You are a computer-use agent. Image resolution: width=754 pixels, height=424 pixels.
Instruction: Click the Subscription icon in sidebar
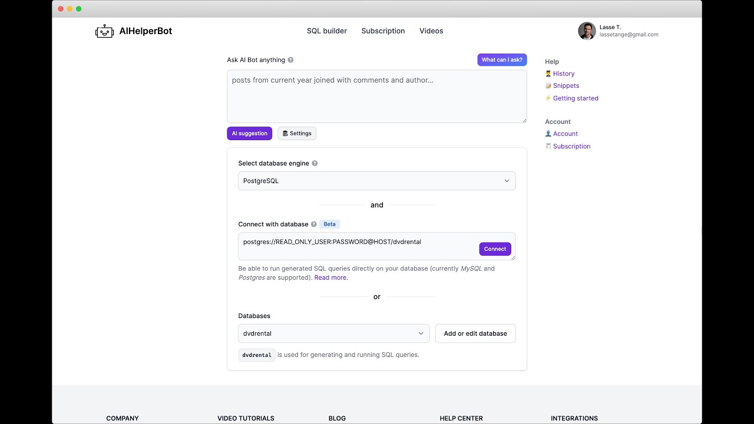coord(548,146)
